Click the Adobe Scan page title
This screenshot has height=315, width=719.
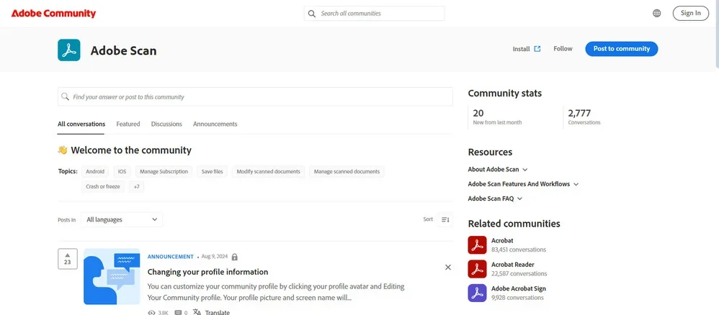pos(123,50)
